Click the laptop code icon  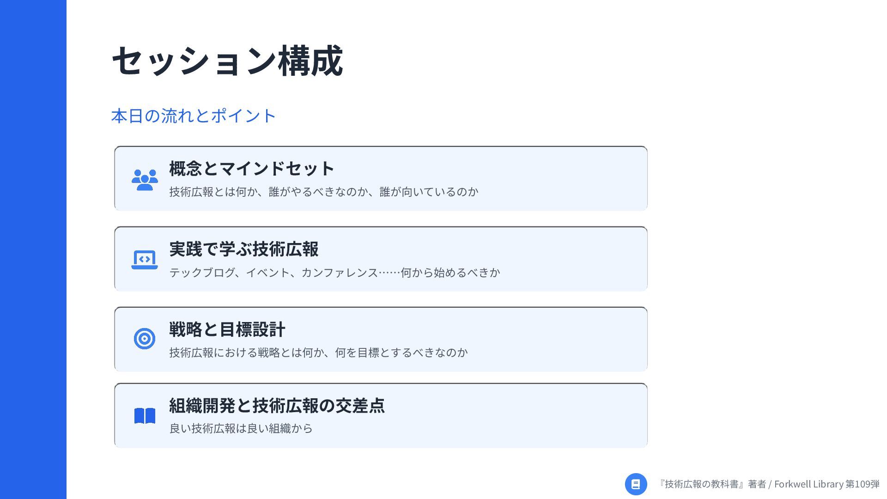(x=145, y=260)
